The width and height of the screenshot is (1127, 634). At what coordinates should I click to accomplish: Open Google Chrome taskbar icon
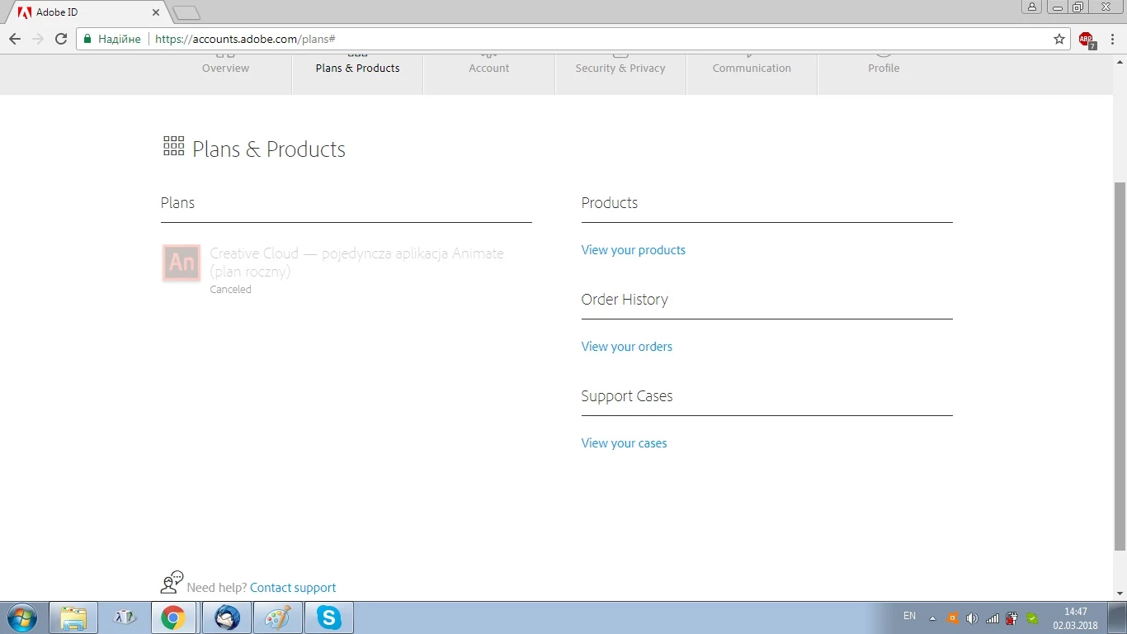173,617
